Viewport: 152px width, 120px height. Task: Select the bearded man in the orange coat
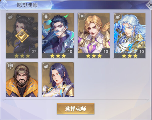[x=22, y=80]
